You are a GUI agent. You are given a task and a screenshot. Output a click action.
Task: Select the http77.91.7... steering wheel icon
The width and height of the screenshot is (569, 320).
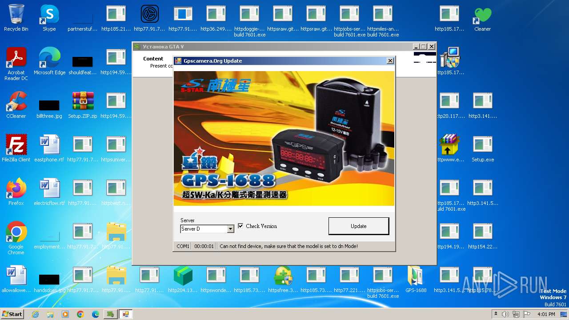point(149,18)
